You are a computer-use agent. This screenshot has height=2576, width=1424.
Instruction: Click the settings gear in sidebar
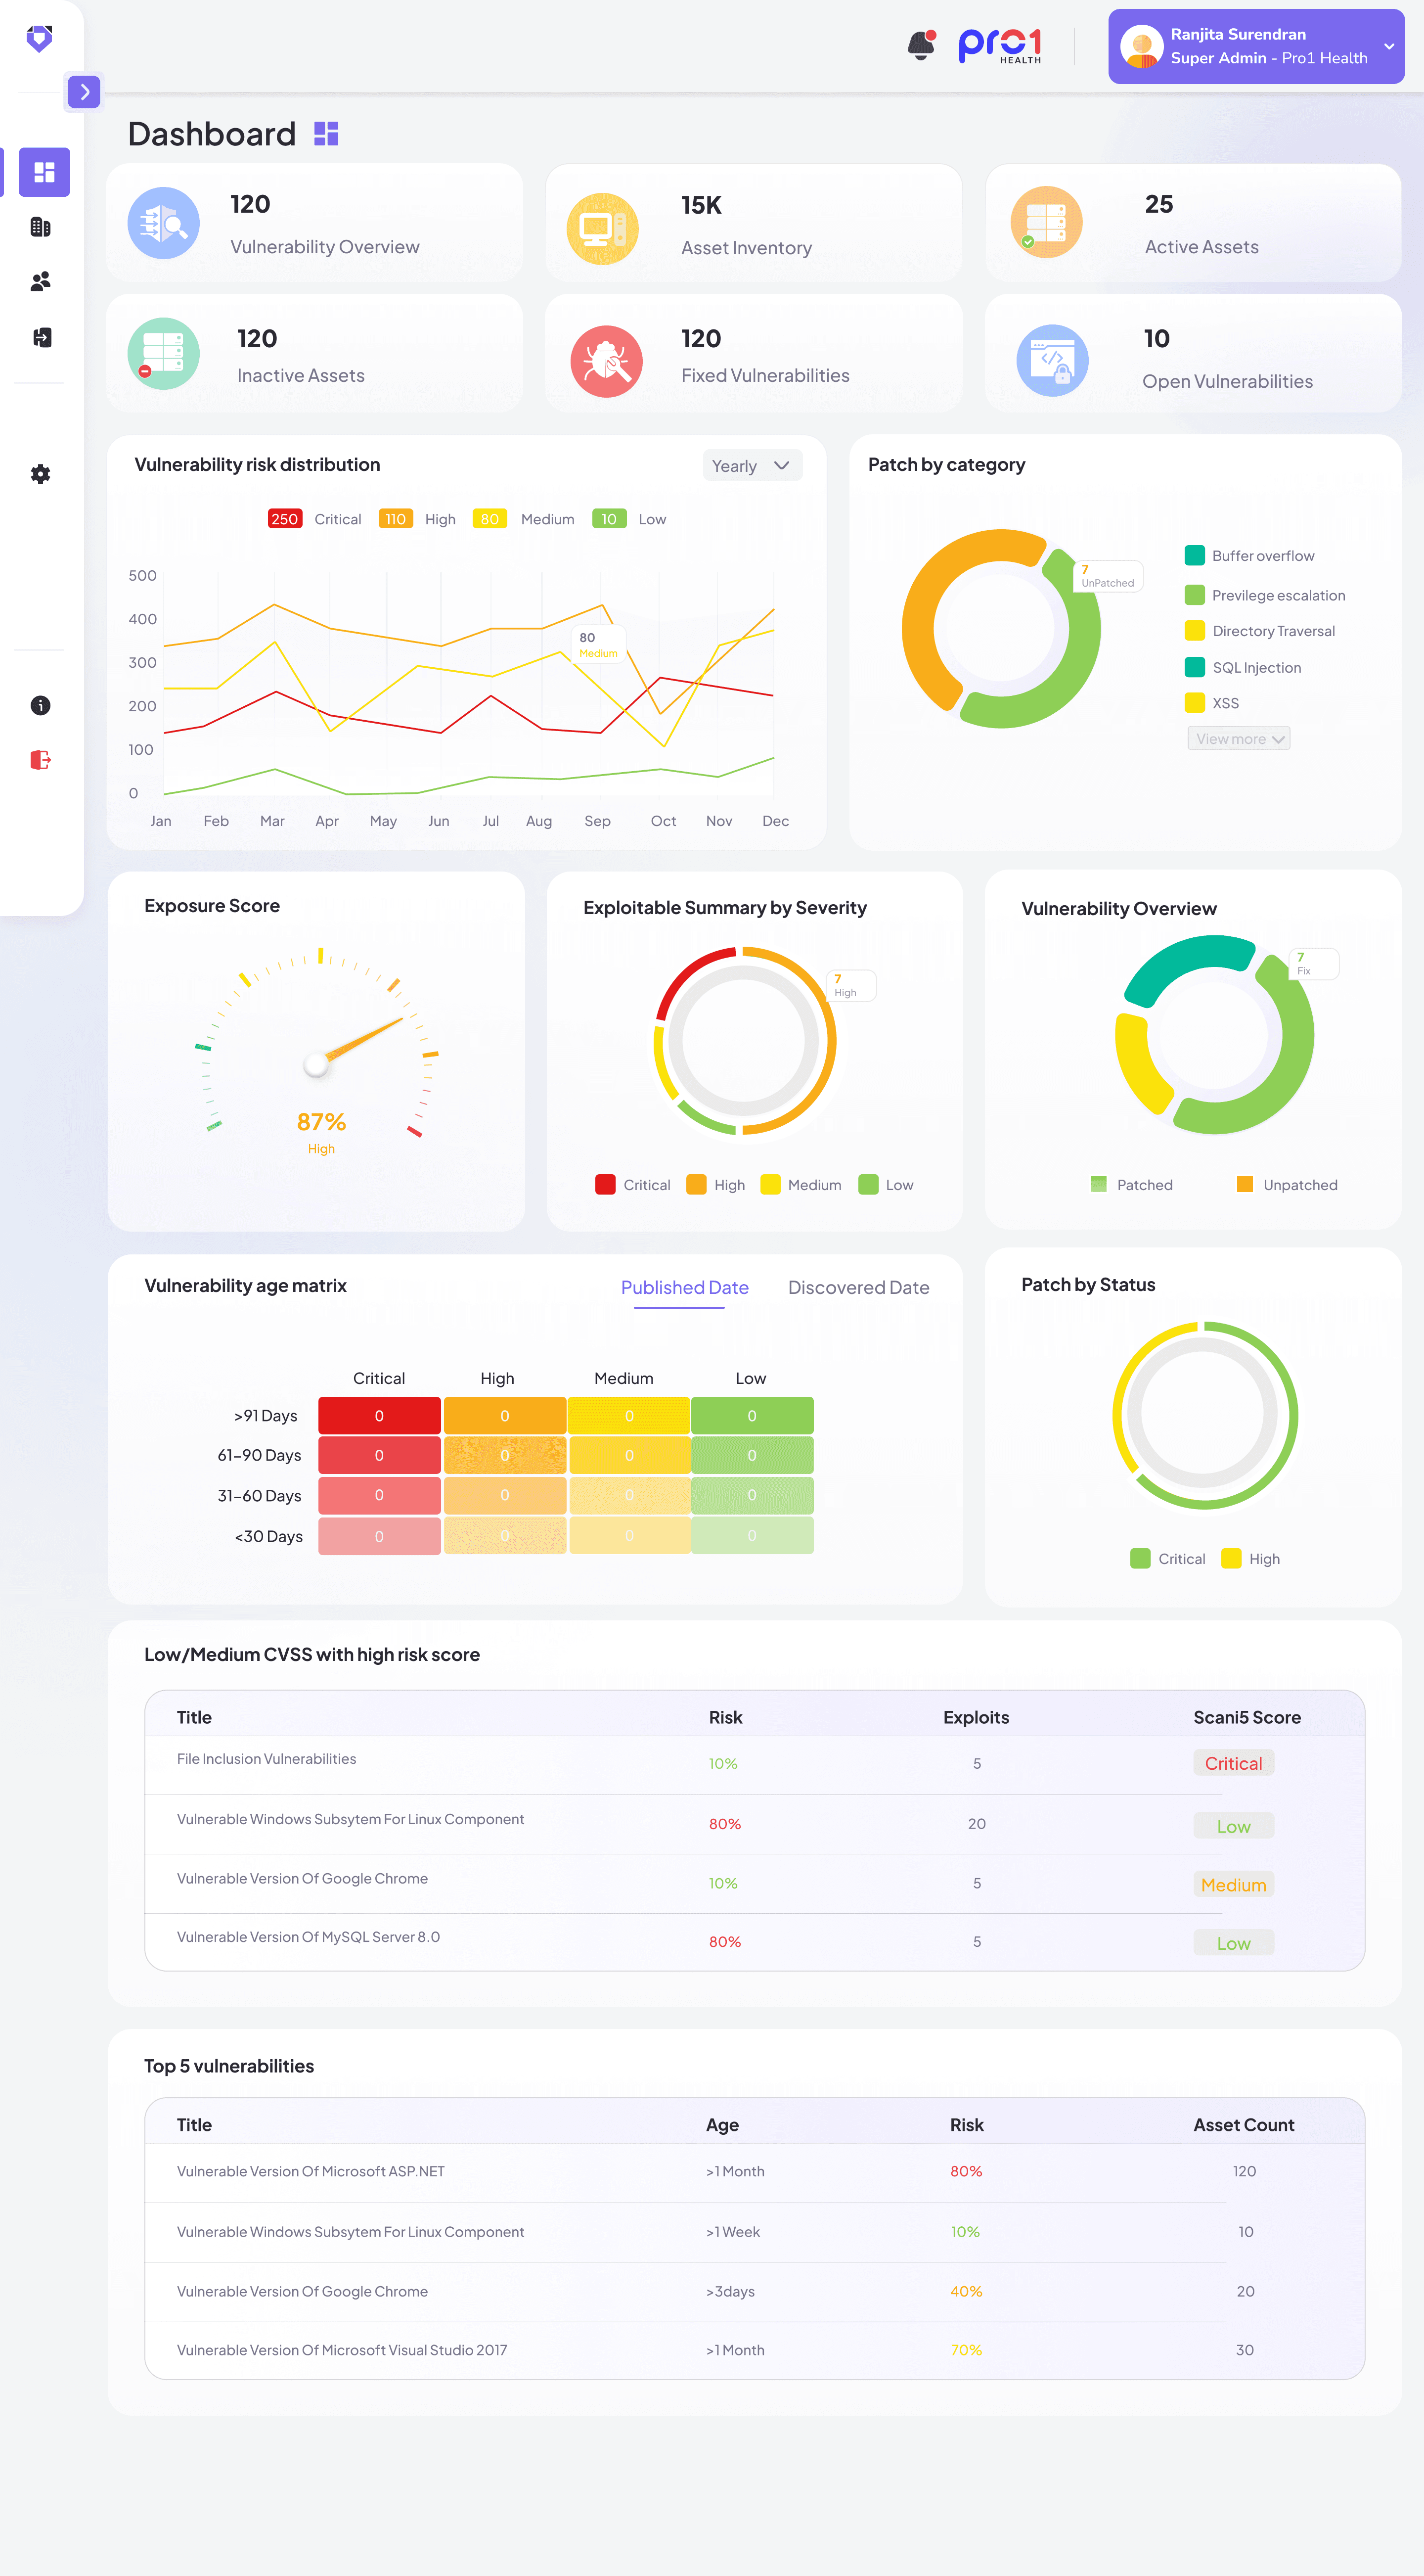coord(40,474)
